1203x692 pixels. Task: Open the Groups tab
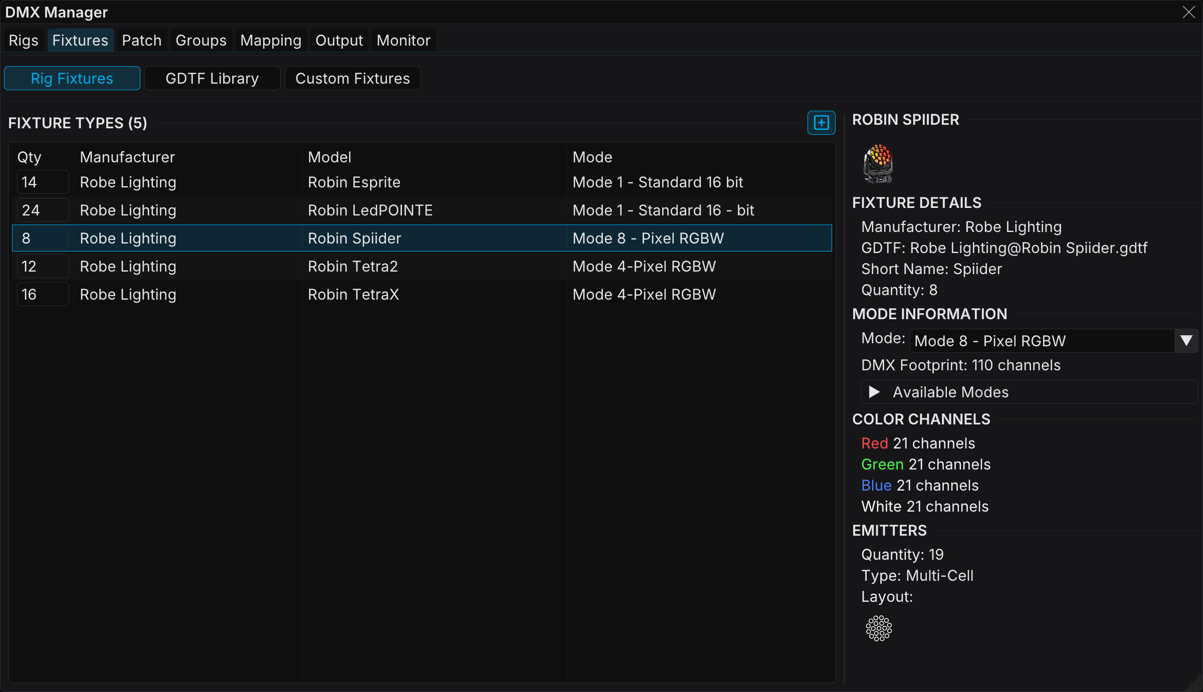point(201,40)
